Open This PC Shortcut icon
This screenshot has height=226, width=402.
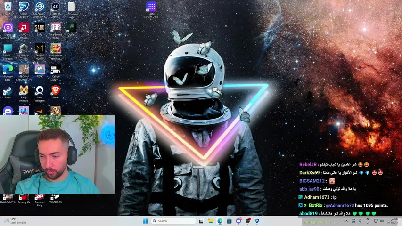click(x=8, y=52)
